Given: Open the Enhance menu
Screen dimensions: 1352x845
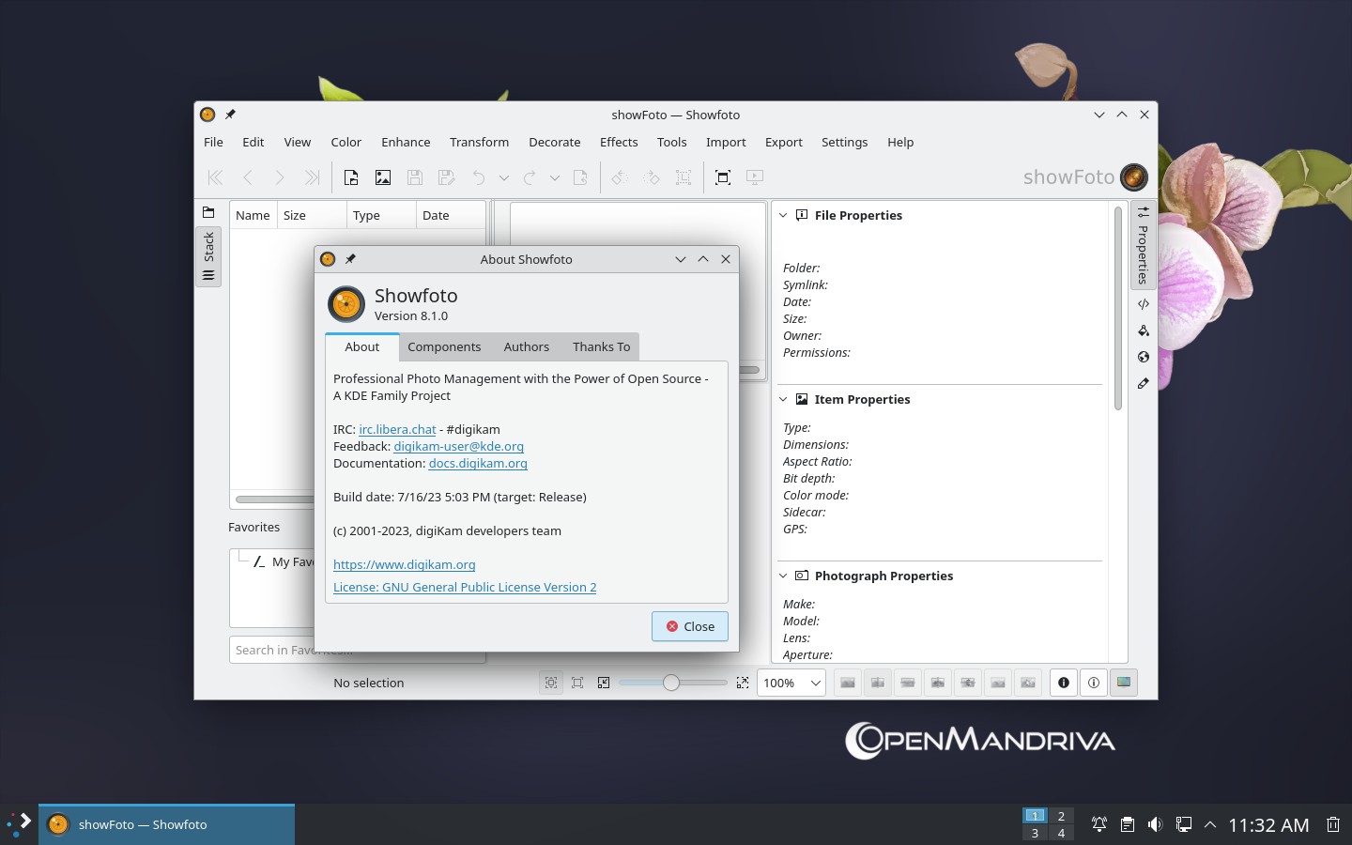Looking at the screenshot, I should pyautogui.click(x=406, y=142).
